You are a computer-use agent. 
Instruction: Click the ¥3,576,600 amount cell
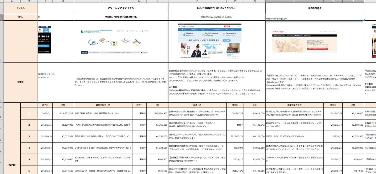[63, 160]
